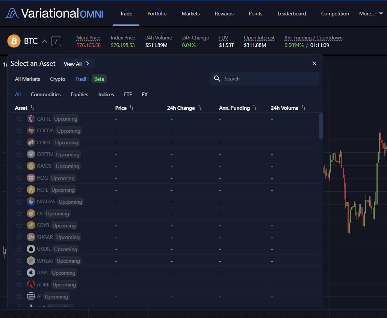Favorite AAPL with its star
Image resolution: width=387 pixels, height=318 pixels.
[x=19, y=273]
